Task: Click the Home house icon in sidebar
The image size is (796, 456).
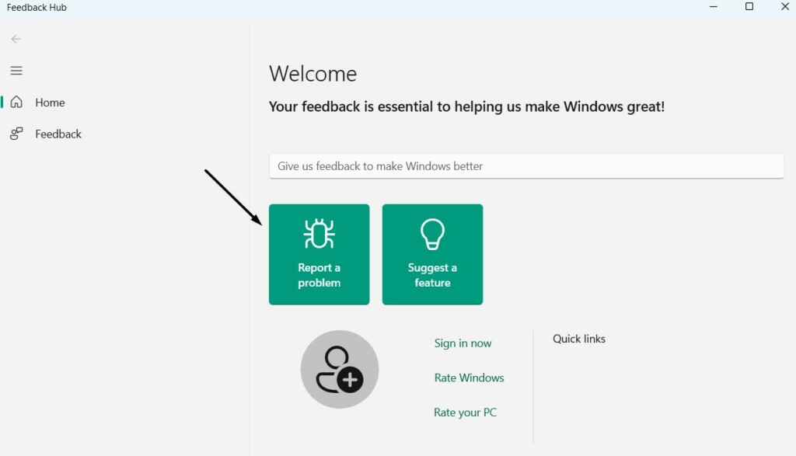Action: click(16, 103)
